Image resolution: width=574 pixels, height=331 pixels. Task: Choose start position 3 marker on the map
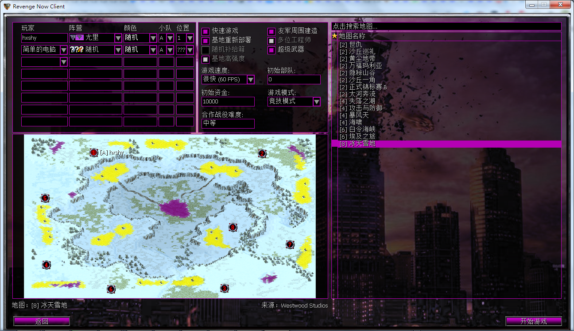225,288
